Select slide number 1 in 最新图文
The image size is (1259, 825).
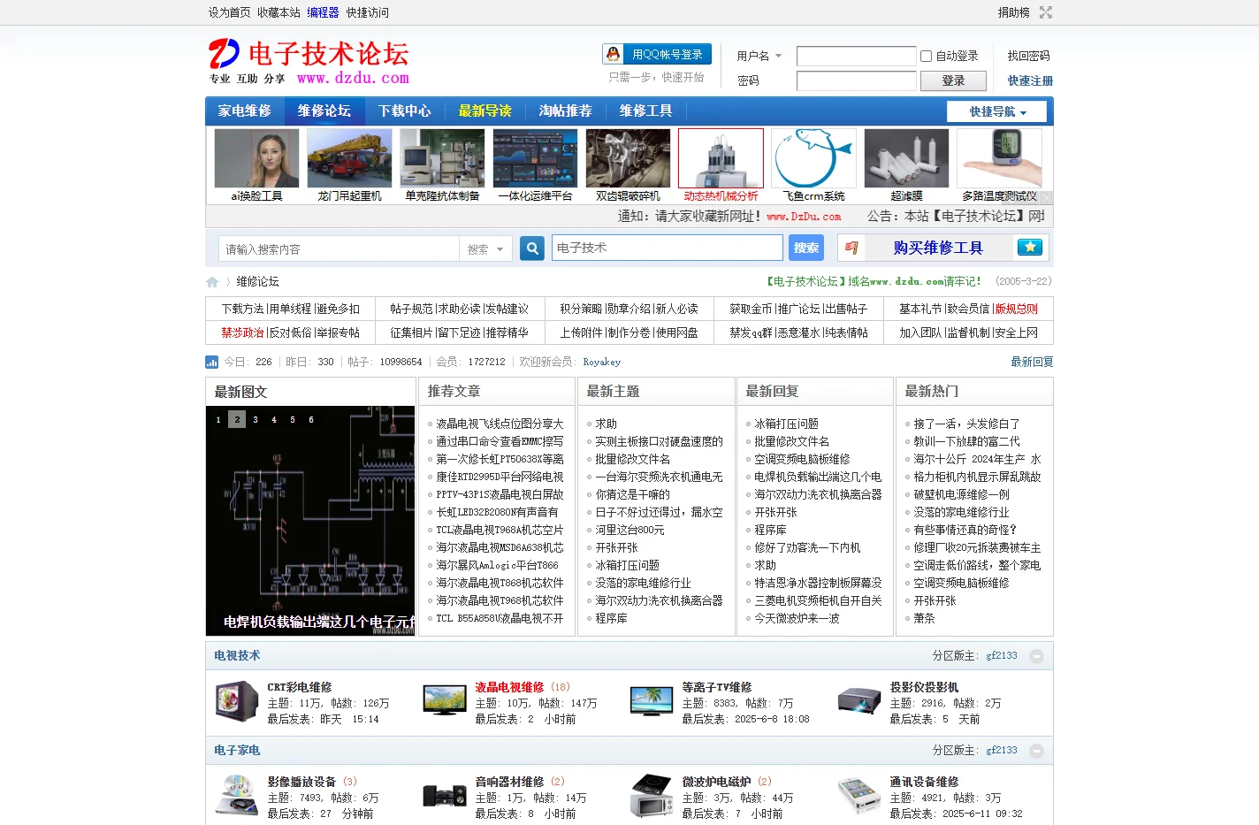click(x=218, y=420)
